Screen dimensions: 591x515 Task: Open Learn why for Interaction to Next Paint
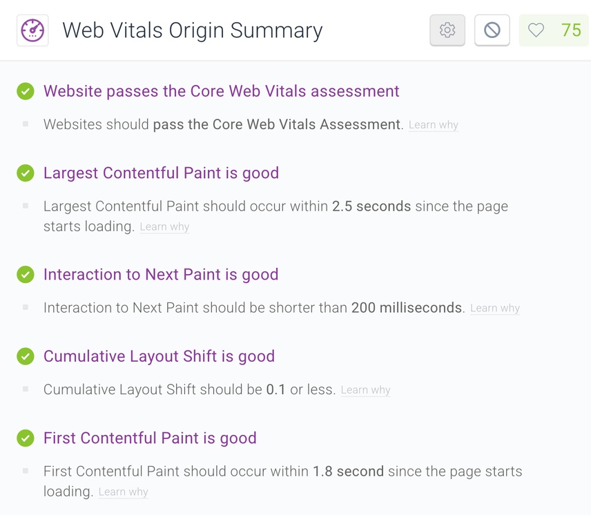494,308
